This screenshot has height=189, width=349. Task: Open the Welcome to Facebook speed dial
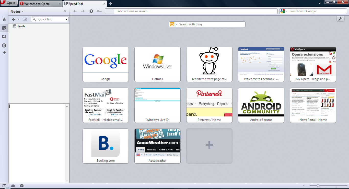tap(261, 64)
